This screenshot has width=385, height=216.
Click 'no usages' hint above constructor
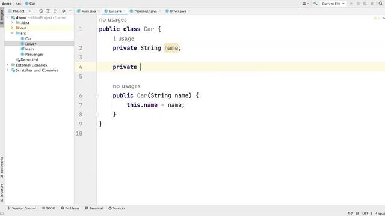(x=126, y=86)
